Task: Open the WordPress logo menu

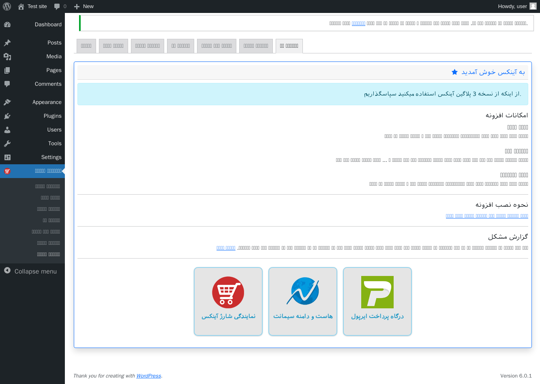Action: coord(7,6)
